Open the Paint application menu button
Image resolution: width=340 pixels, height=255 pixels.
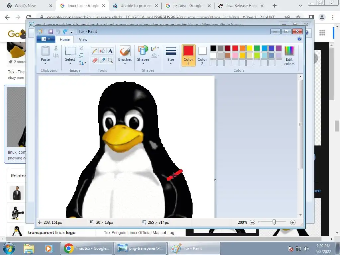coord(46,39)
